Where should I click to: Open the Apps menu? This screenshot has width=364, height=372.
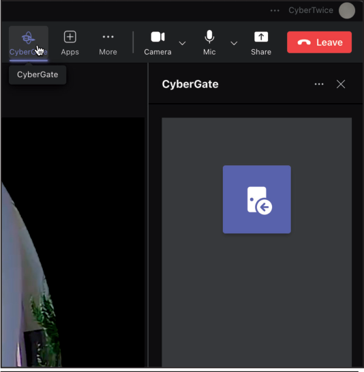[x=70, y=43]
